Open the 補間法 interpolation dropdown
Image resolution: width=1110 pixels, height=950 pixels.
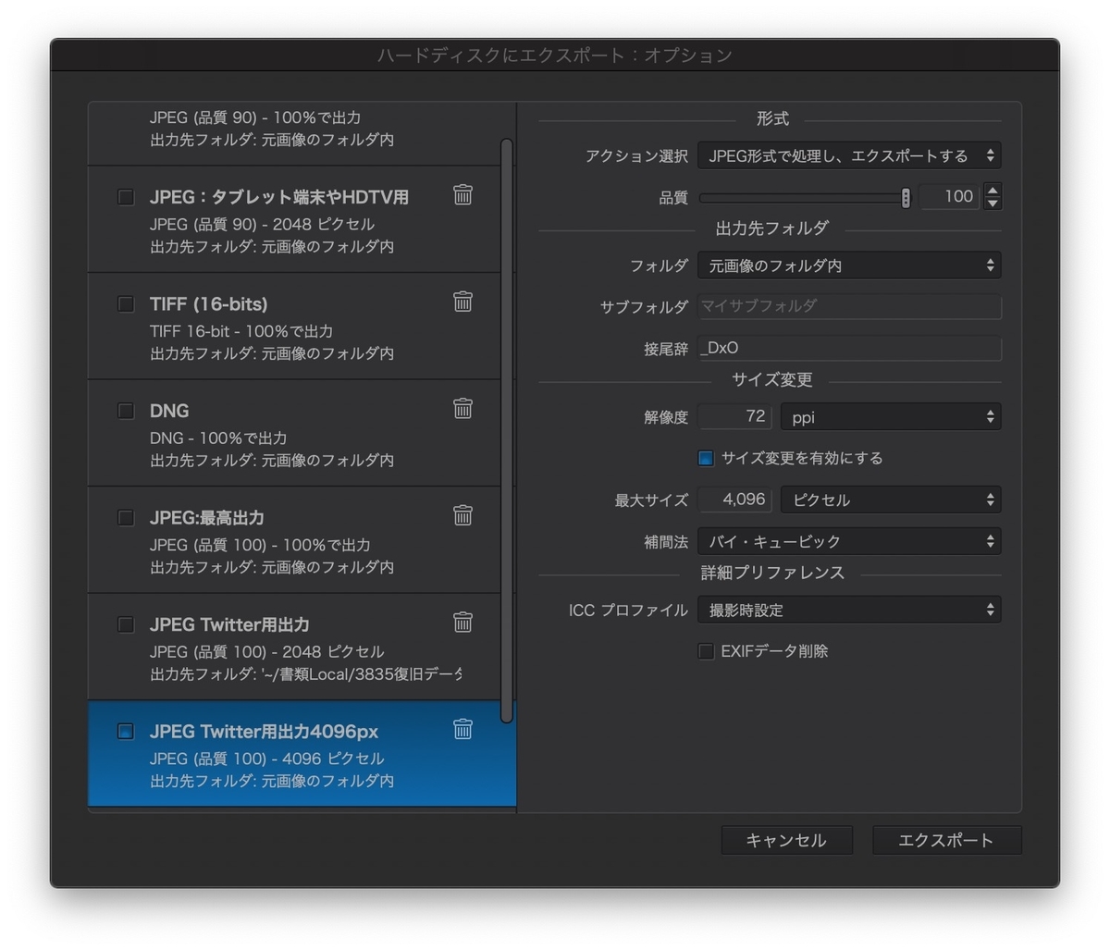pos(848,541)
